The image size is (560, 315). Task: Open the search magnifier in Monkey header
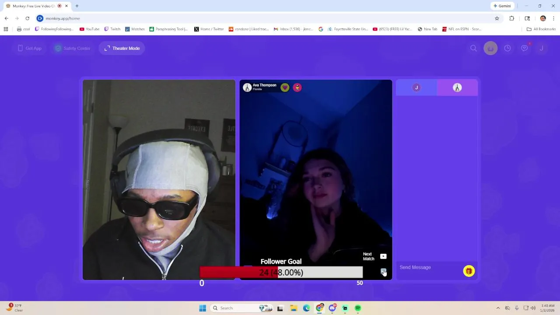(x=473, y=48)
